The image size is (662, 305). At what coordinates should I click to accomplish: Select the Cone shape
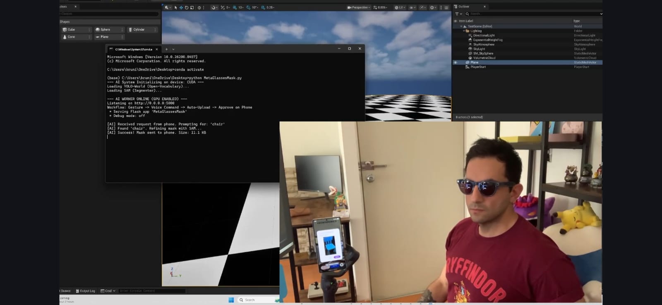[x=76, y=37]
